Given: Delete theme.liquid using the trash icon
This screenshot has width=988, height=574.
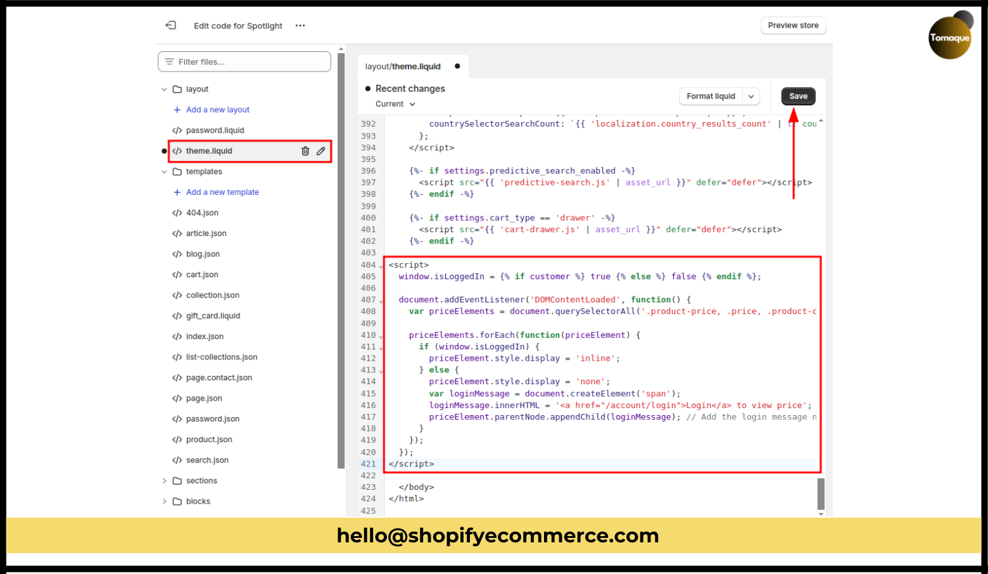Looking at the screenshot, I should (305, 151).
